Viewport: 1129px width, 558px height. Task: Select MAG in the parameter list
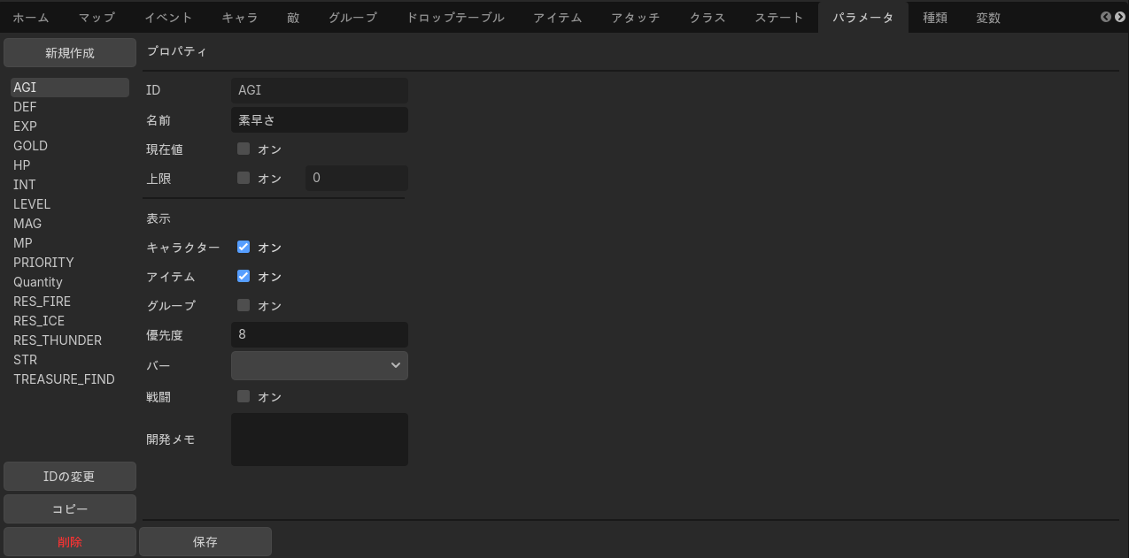(x=70, y=224)
